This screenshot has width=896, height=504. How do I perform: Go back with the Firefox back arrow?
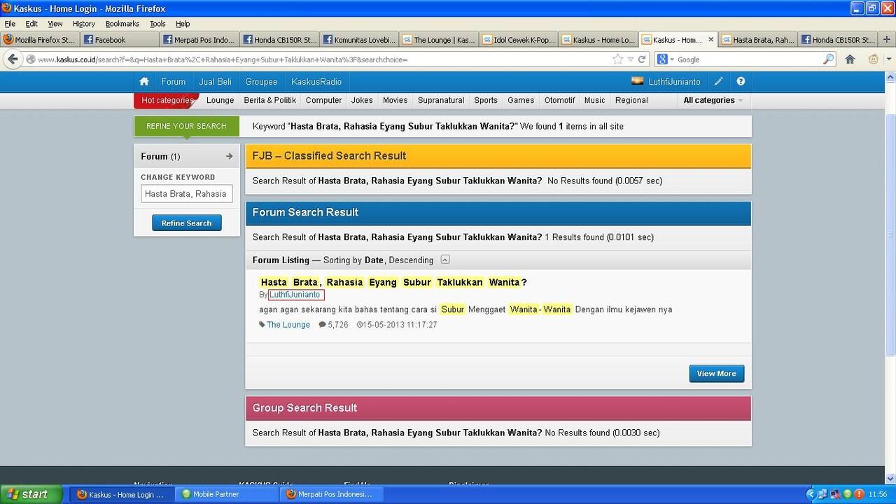(13, 59)
